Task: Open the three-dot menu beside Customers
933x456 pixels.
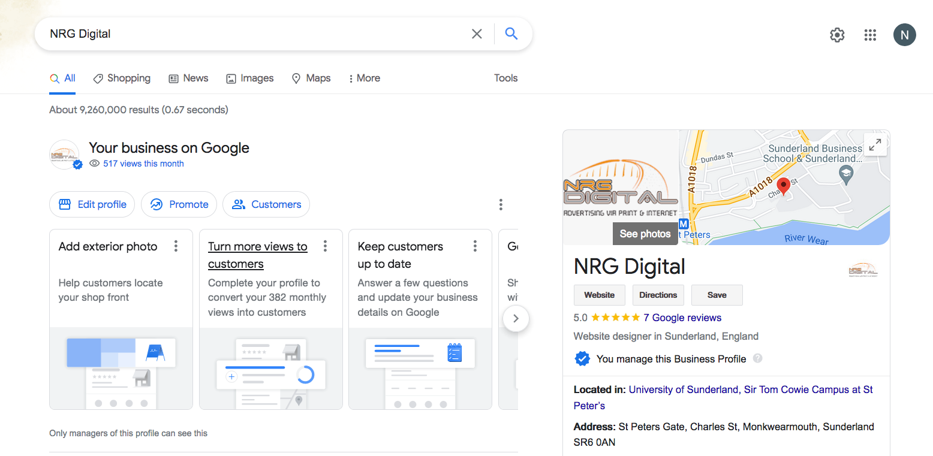Action: (501, 204)
